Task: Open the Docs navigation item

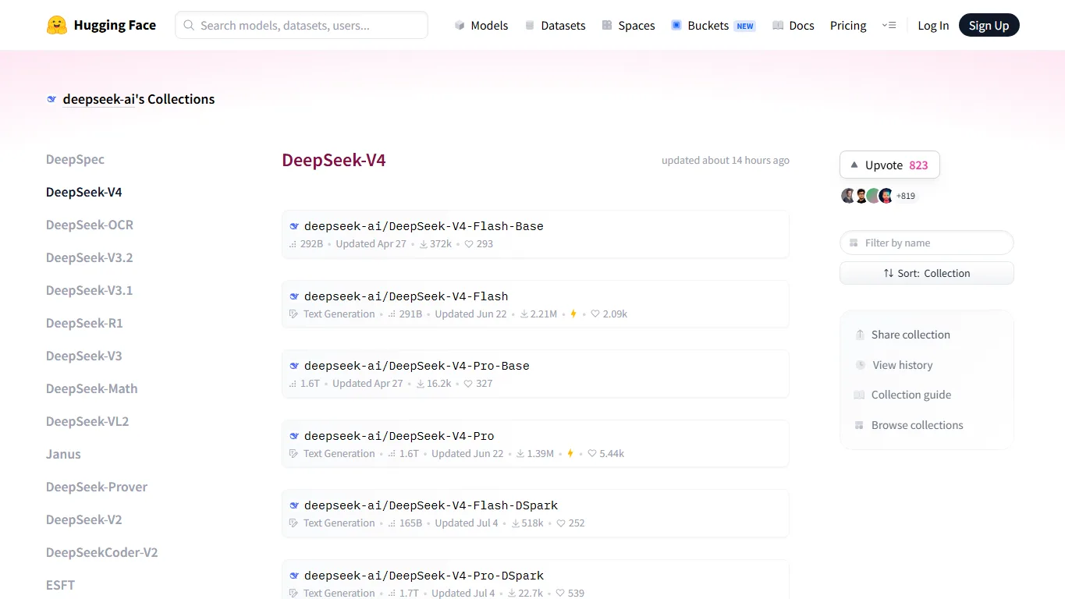Action: [793, 26]
